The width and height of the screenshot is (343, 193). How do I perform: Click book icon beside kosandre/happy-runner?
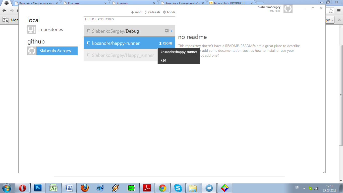pos(88,43)
